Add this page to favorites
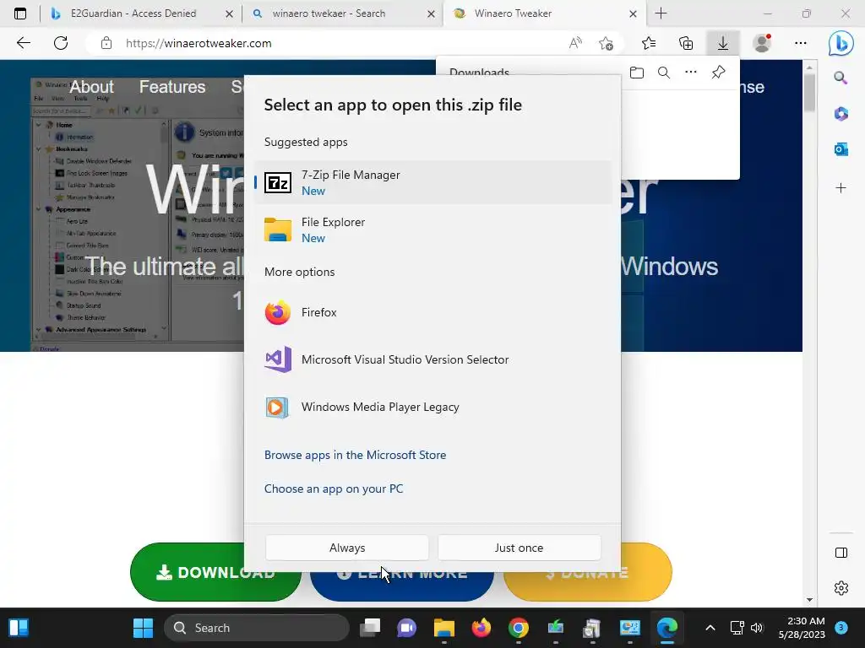 606,44
